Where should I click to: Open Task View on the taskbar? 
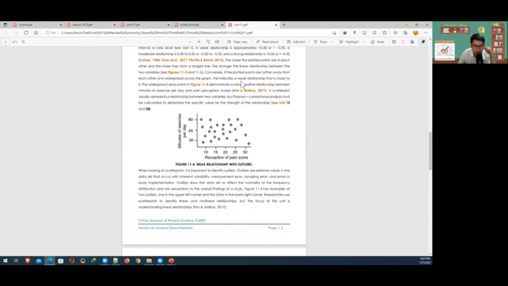coord(16,261)
